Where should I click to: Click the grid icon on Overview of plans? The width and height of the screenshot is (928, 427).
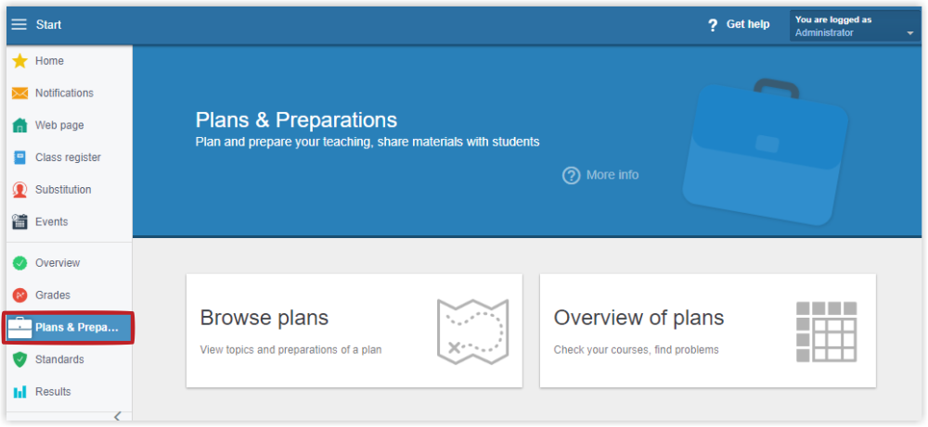pos(827,332)
